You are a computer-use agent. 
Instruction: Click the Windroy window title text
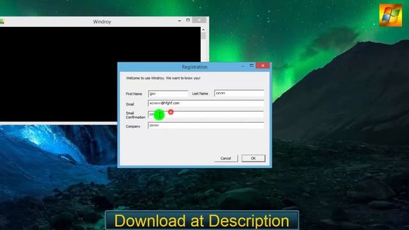coord(102,22)
